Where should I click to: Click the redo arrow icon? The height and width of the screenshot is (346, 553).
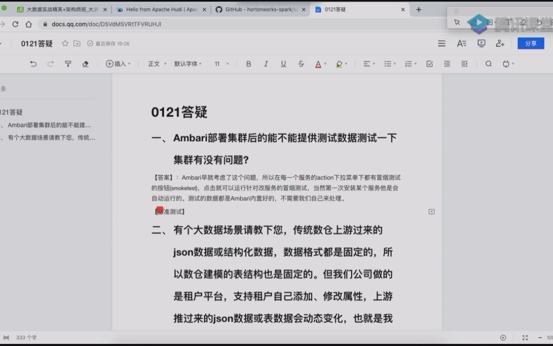click(x=50, y=64)
